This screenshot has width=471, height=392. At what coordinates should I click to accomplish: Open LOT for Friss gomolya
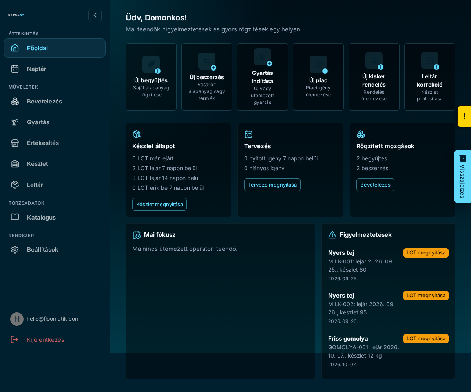[426, 339]
